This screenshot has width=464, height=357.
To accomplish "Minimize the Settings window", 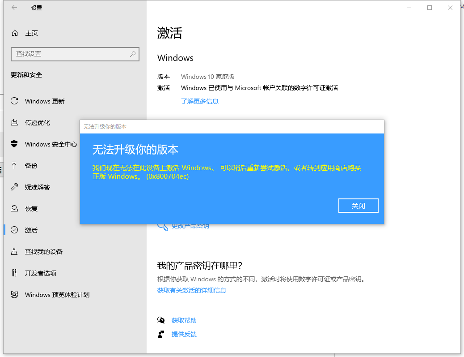I will (409, 8).
